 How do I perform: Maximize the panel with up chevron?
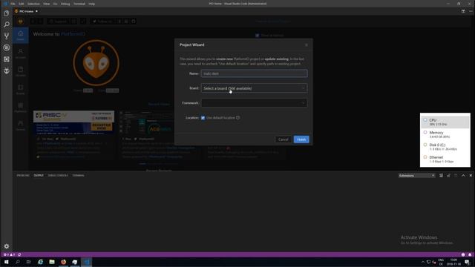(463, 175)
